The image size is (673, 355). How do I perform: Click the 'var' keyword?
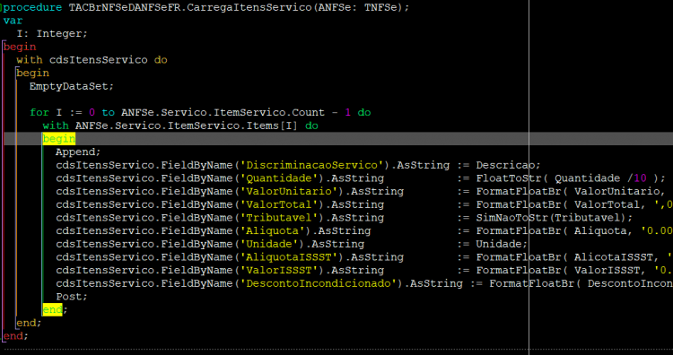(x=13, y=20)
